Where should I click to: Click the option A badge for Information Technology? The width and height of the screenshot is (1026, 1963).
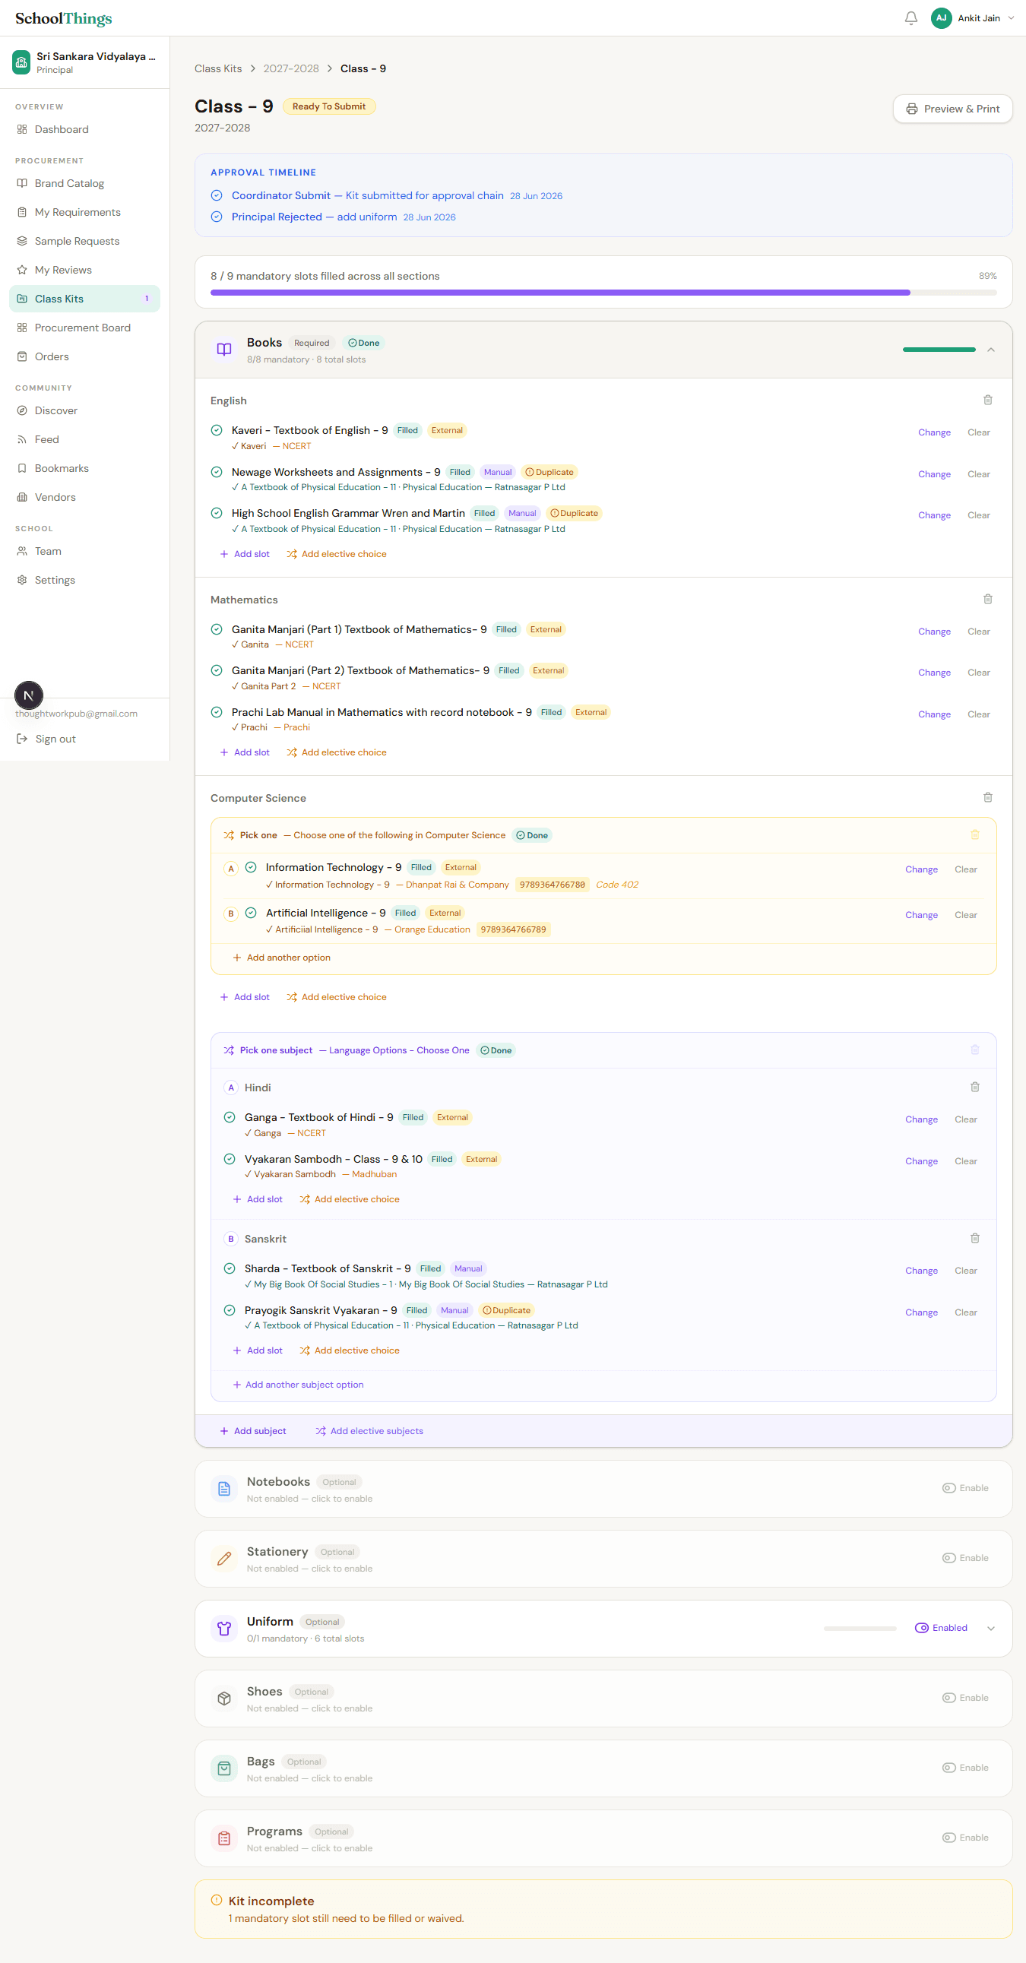point(231,869)
